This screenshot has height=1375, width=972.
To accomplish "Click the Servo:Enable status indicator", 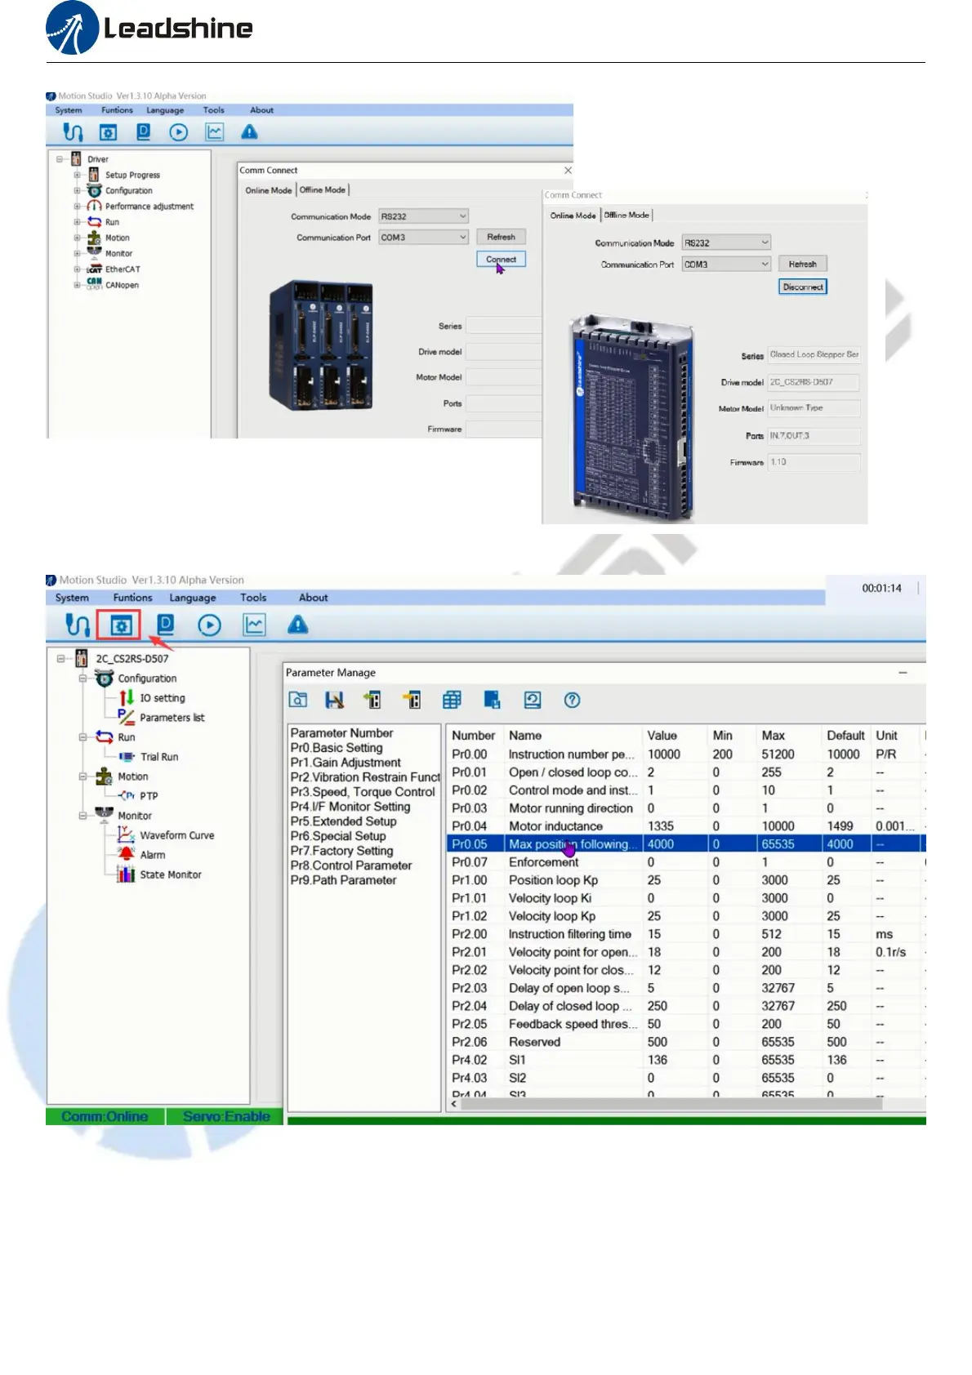I will [225, 1116].
